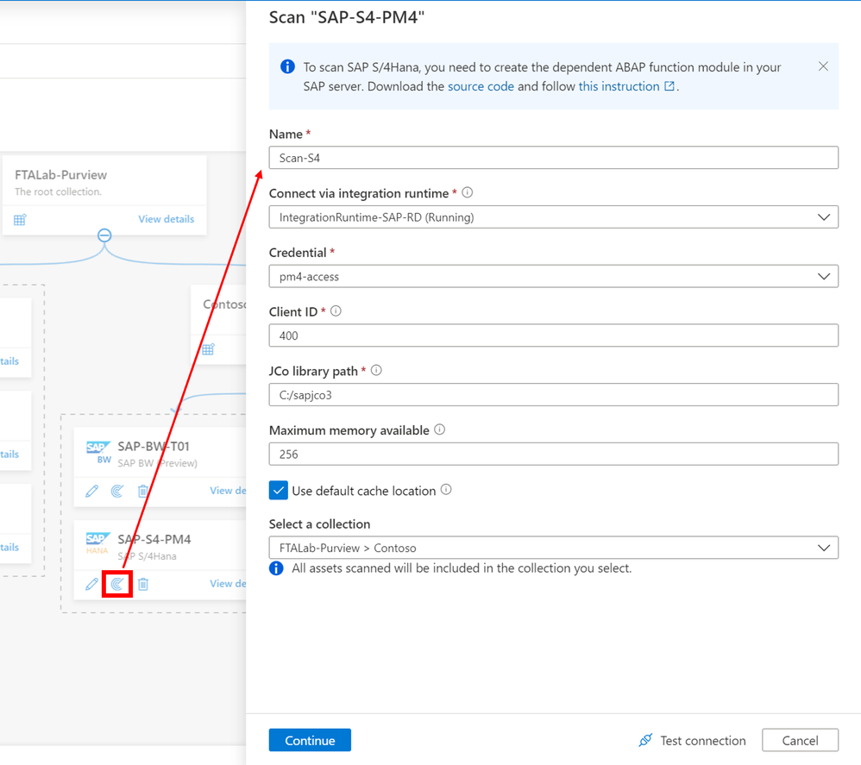Click the SAP-BW-T01 source title

coord(154,446)
